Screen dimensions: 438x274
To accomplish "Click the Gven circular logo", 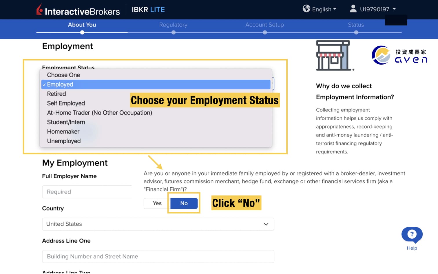I will coord(381,55).
